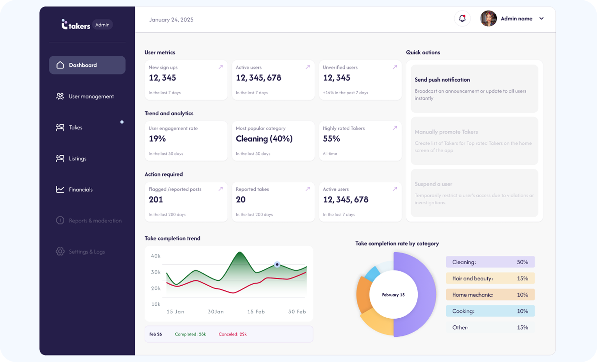Open the New sign ups arrow icon
Screen dimensions: 597x362
tap(220, 67)
